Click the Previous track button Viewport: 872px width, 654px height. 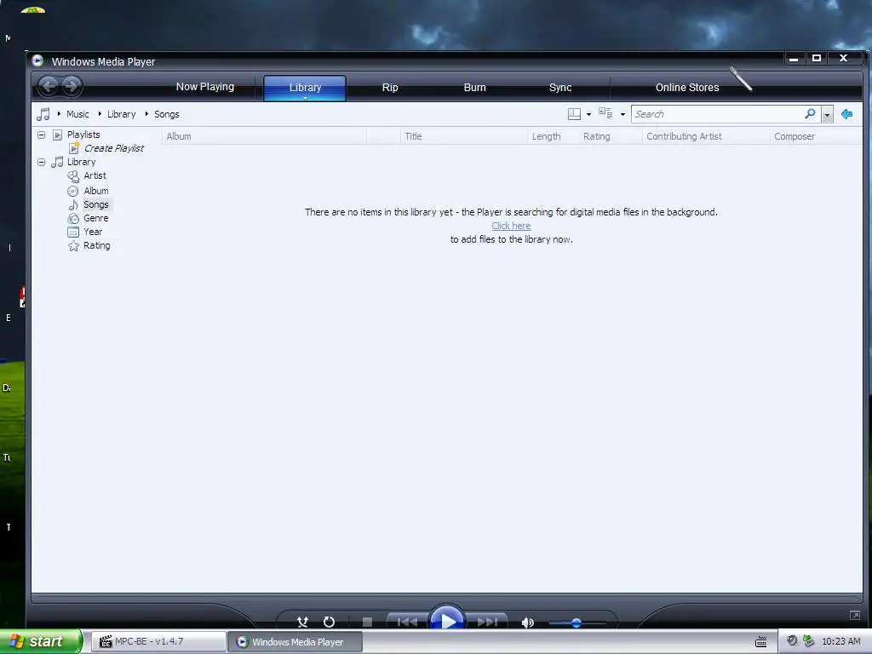pyautogui.click(x=407, y=622)
